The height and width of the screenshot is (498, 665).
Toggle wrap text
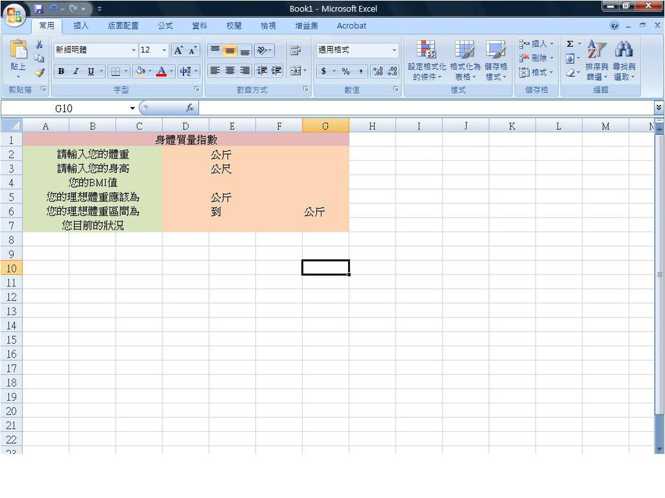pos(295,51)
